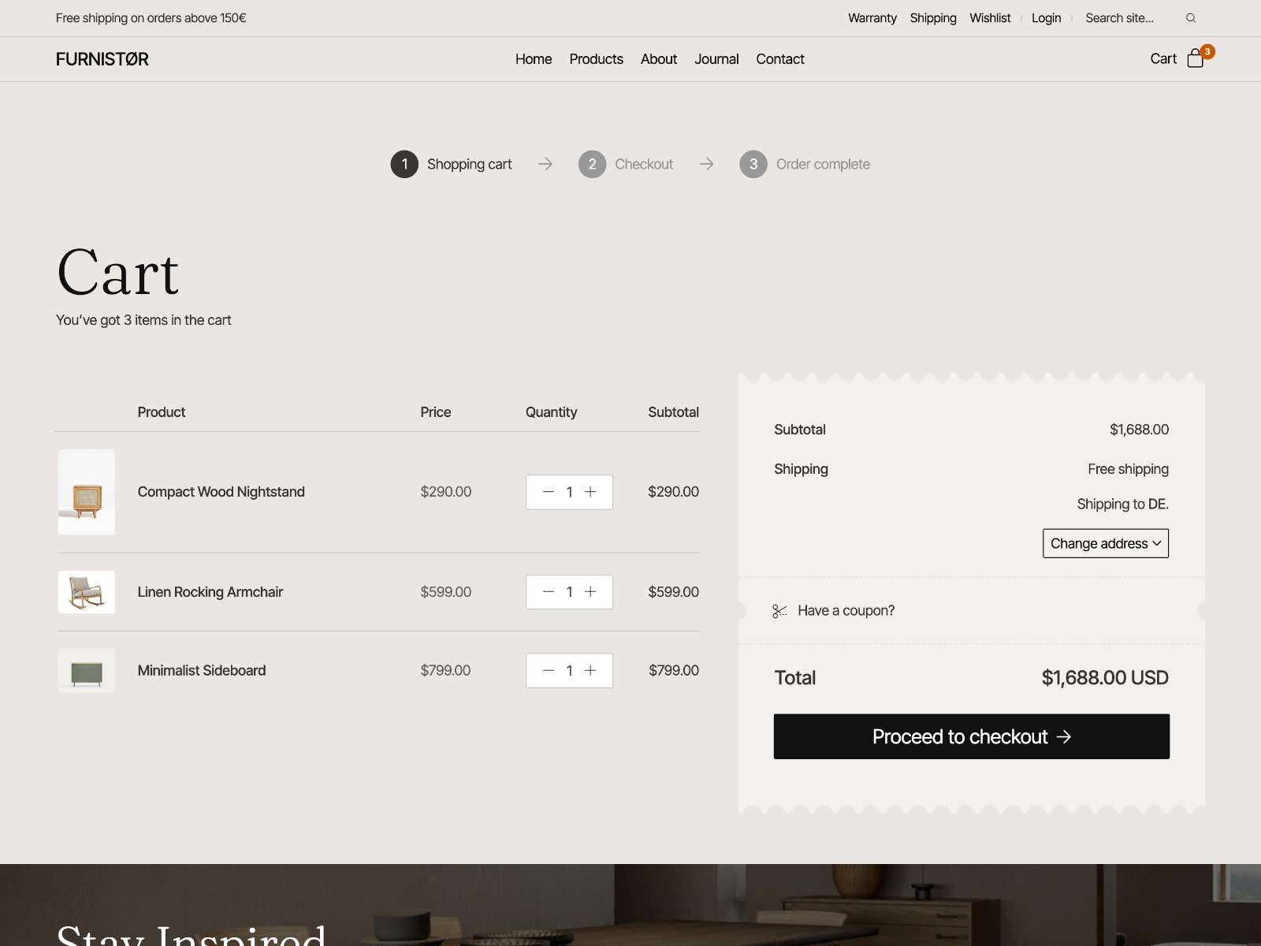Viewport: 1261px width, 946px height.
Task: Expand the Have a coupon? section
Action: [846, 611]
